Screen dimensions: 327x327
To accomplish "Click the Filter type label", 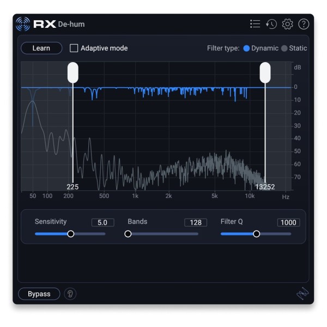I will (x=223, y=48).
